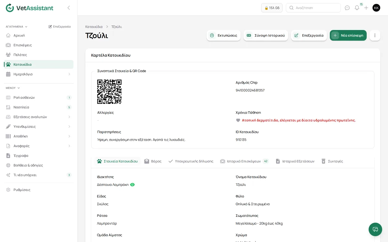Click the Νοσηλεία count badge 5
Viewport: 388px width, 242px height.
(x=69, y=107)
